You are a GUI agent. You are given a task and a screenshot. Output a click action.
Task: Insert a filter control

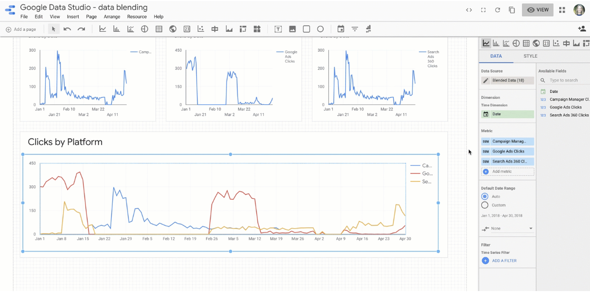point(355,29)
